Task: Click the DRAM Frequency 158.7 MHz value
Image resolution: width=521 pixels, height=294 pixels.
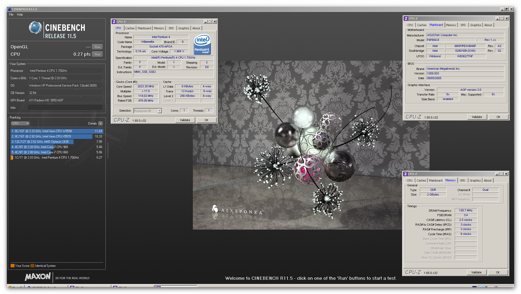Action: (466, 211)
